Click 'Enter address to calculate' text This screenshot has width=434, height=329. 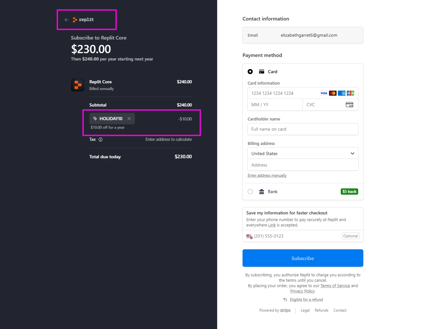coord(169,139)
